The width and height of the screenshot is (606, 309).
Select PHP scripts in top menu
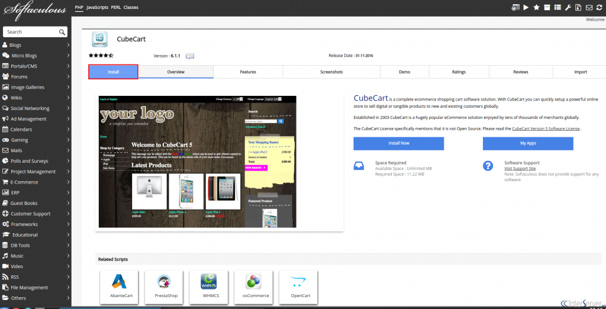click(79, 7)
